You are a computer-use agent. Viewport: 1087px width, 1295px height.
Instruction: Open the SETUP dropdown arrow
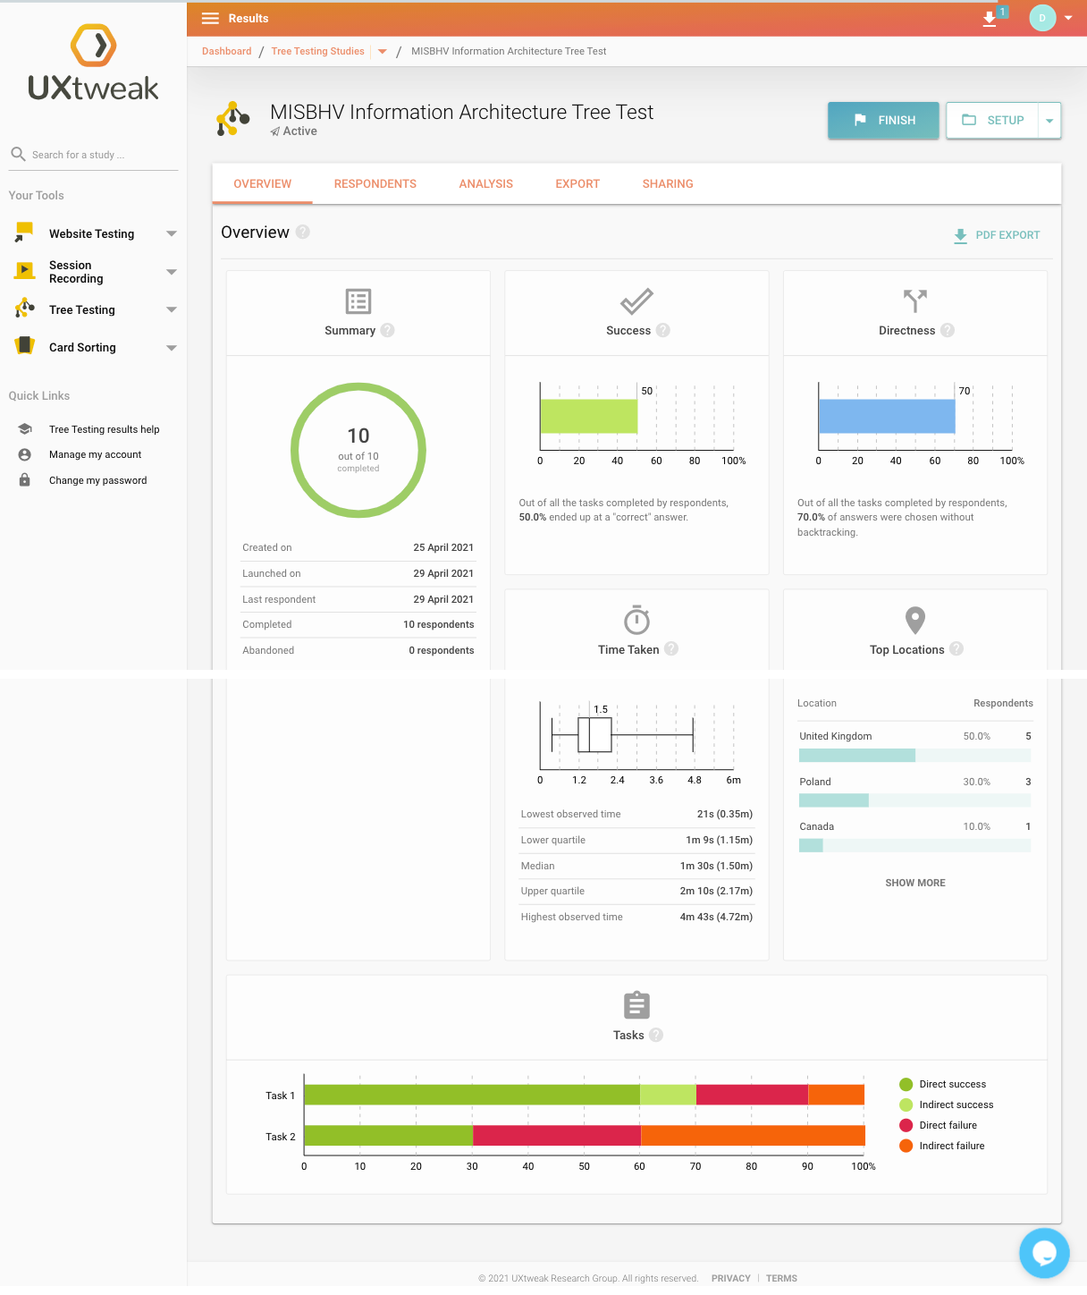coord(1049,121)
